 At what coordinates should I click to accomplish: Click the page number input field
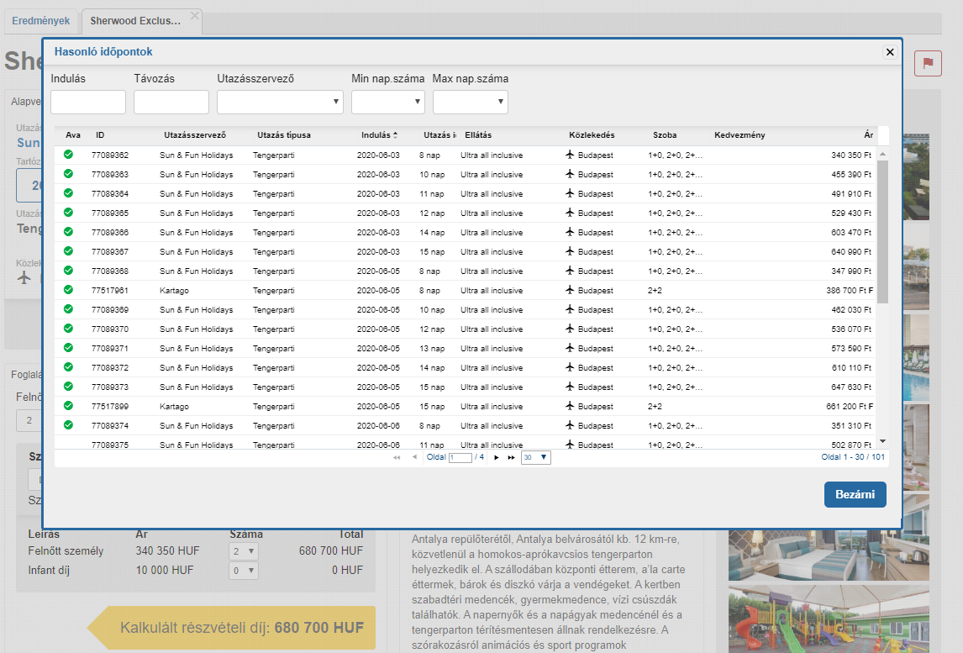tap(460, 458)
